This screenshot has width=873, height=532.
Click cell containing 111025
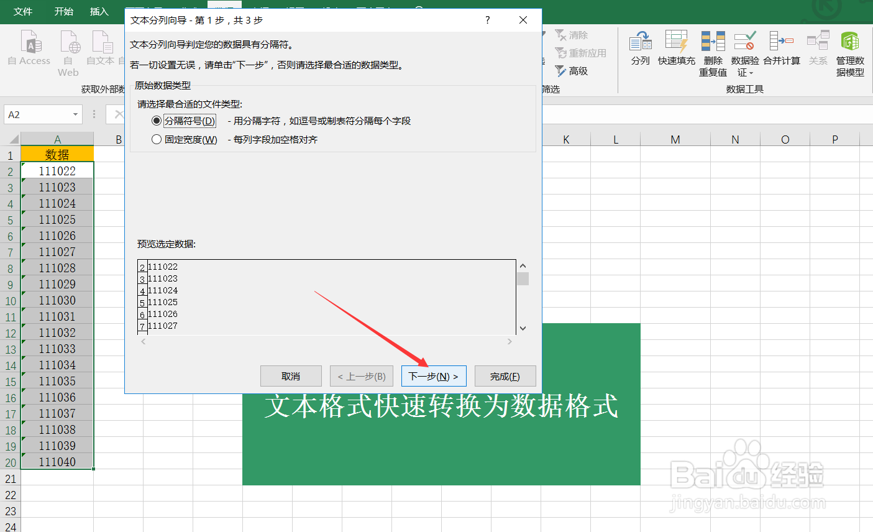[x=57, y=219]
